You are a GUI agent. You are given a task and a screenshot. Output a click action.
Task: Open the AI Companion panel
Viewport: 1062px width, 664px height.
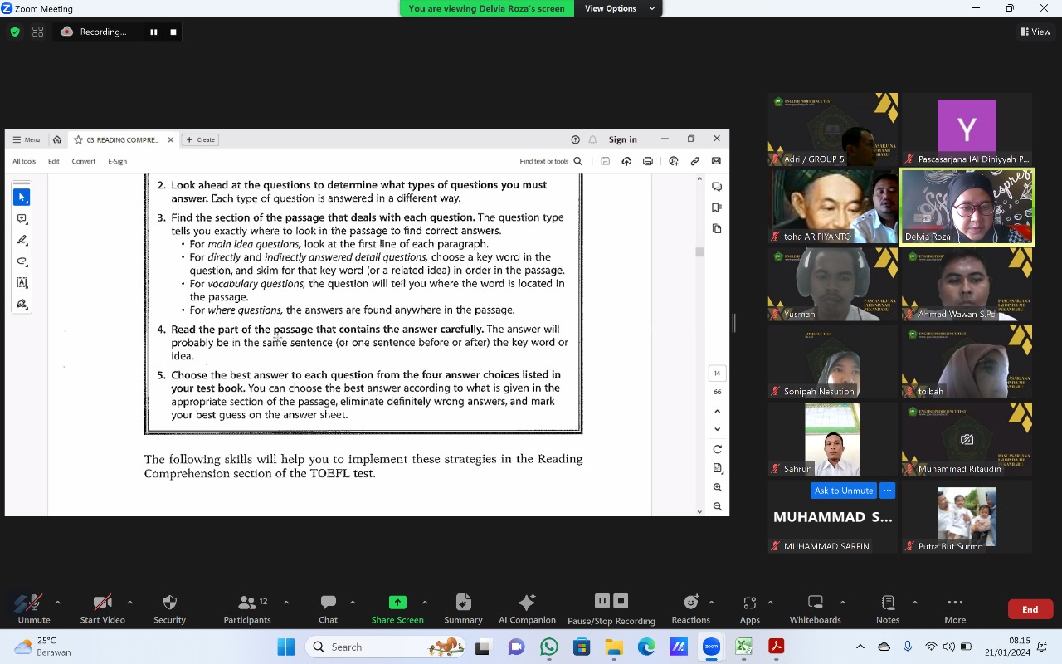tap(527, 603)
